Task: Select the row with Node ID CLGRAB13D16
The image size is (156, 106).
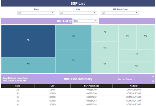Action: [x=78, y=90]
